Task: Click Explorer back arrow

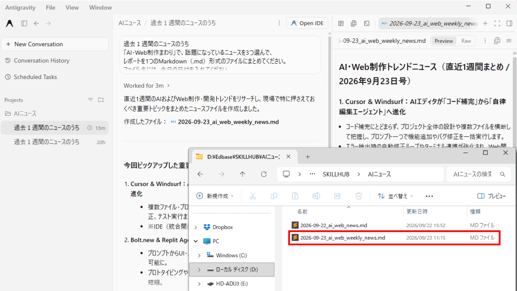Action: point(200,174)
